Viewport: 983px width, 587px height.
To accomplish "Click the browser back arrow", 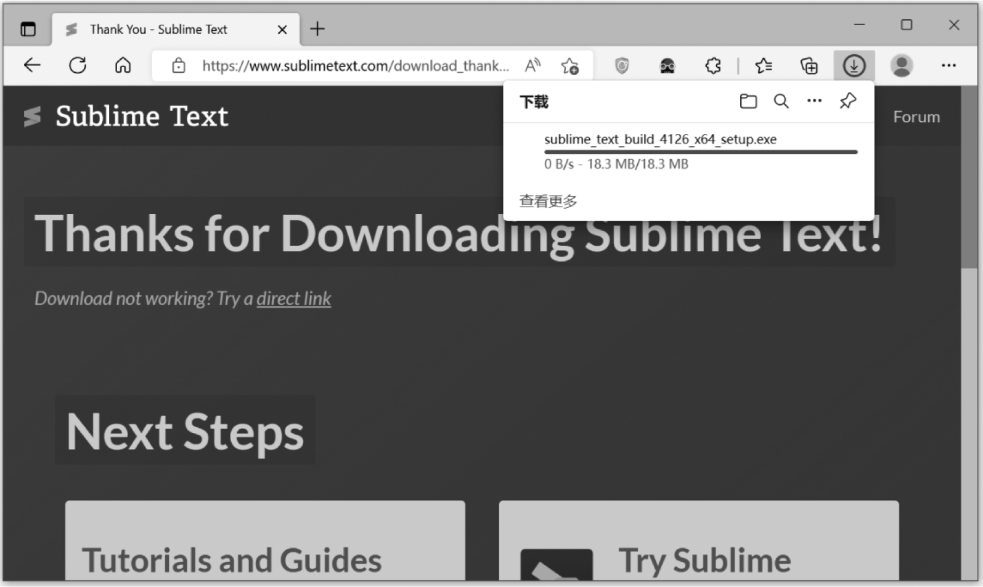I will (x=32, y=65).
